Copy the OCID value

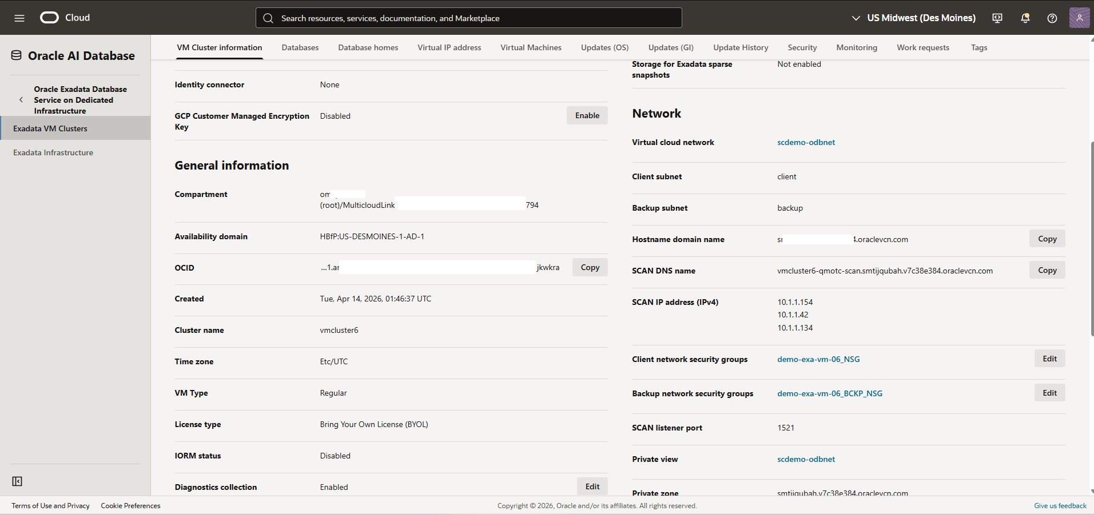point(590,267)
